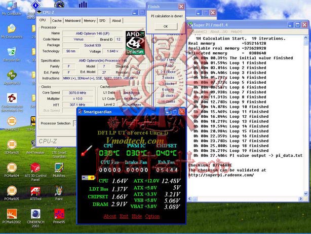Close the Finish dialog
This screenshot has width=311, height=234.
(181, 7)
